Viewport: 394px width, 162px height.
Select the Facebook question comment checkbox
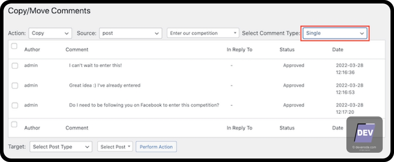tap(15, 106)
